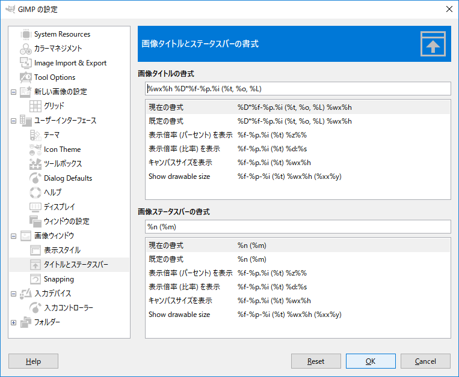
Task: Click the 表示スタイル icon
Action: coord(35,250)
